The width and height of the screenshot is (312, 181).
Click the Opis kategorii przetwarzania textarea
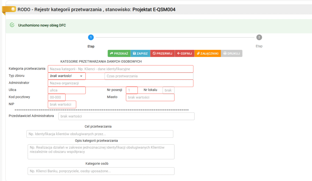[x=101, y=152]
